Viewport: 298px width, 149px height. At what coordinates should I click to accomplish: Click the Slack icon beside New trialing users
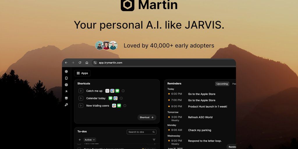tap(114, 106)
